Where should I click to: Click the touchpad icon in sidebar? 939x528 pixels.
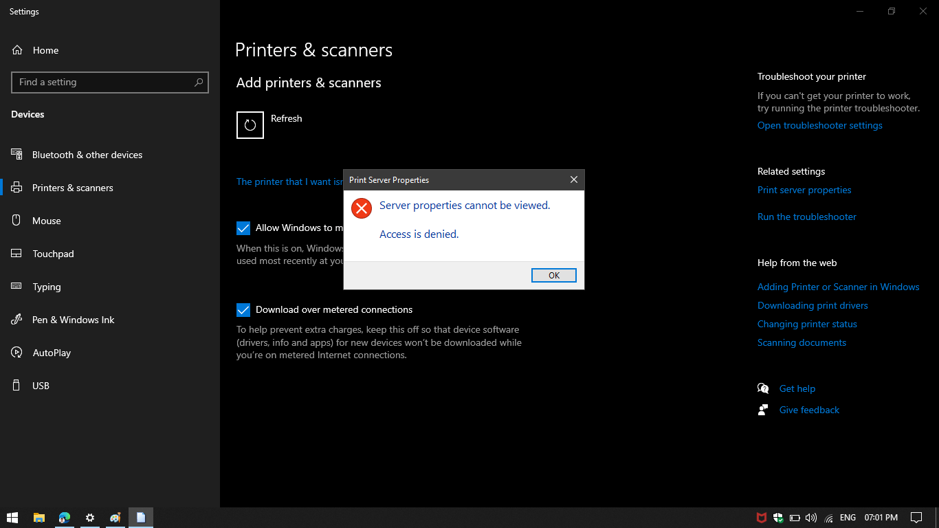(16, 254)
